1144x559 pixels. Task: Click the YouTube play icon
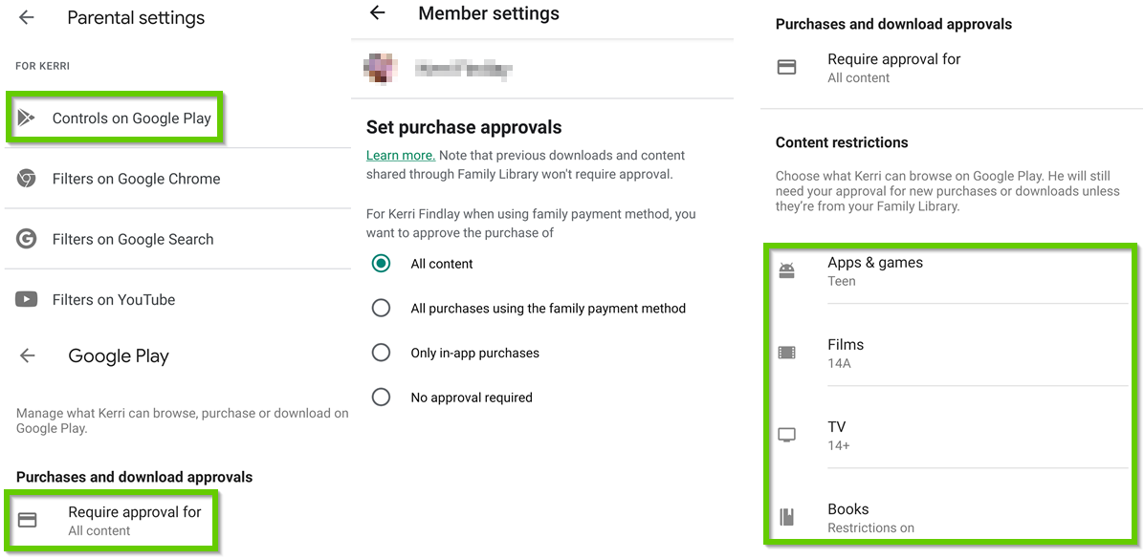(x=26, y=299)
